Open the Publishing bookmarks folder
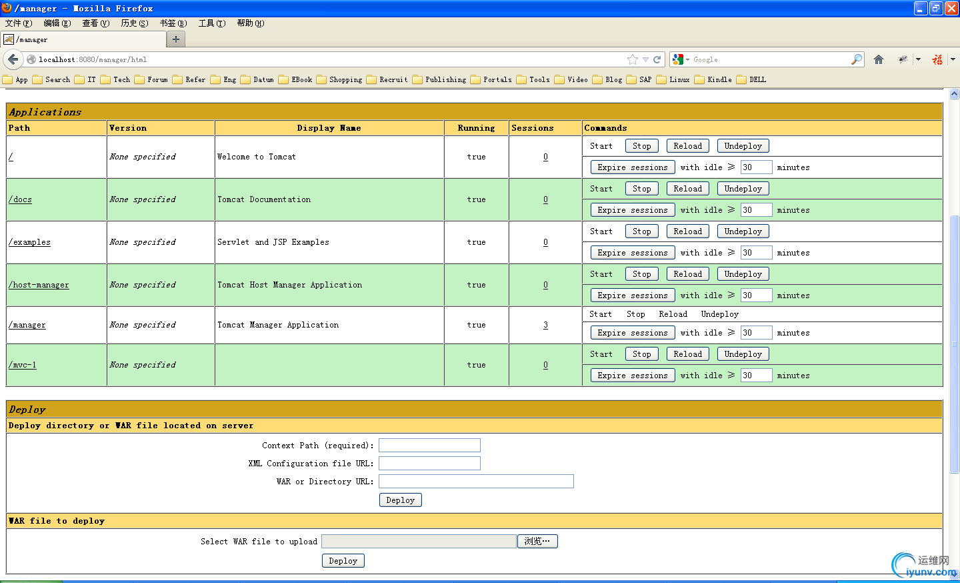960x583 pixels. [439, 79]
